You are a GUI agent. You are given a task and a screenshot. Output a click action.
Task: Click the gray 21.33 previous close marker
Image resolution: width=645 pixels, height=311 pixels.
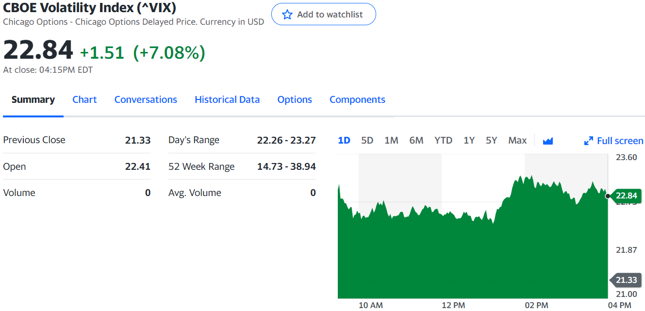pos(626,280)
